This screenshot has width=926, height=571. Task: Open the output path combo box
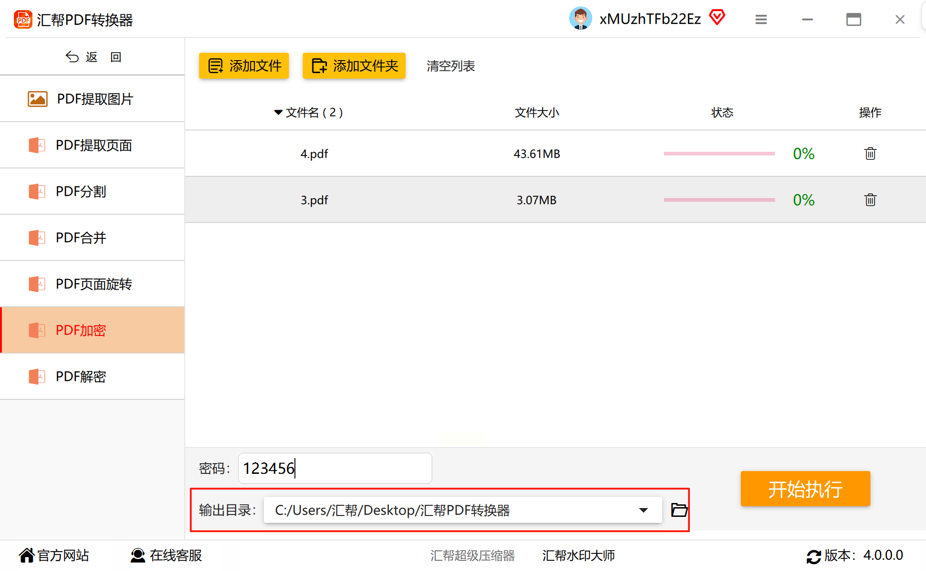coord(463,510)
